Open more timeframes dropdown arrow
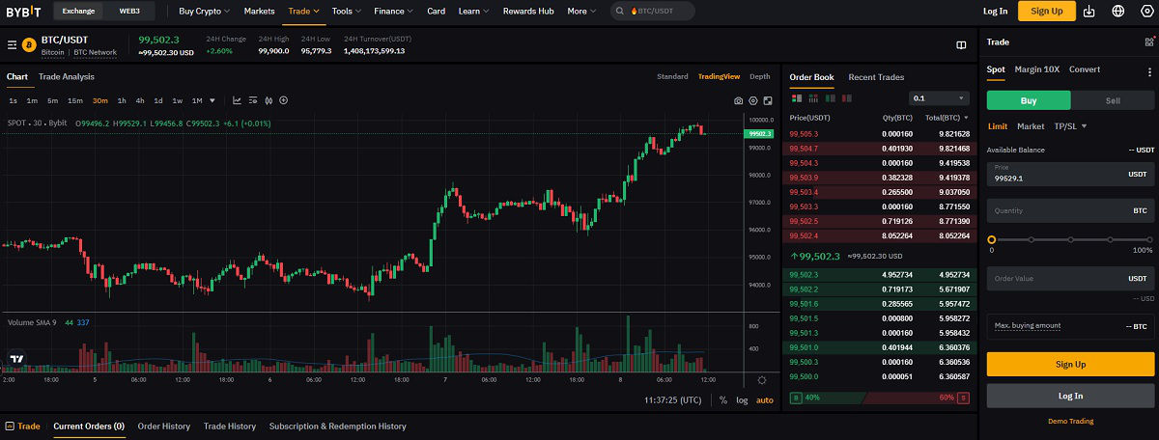 pos(212,100)
